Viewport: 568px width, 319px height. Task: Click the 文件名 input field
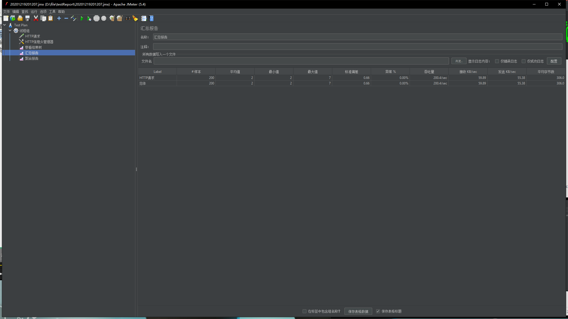click(x=301, y=61)
